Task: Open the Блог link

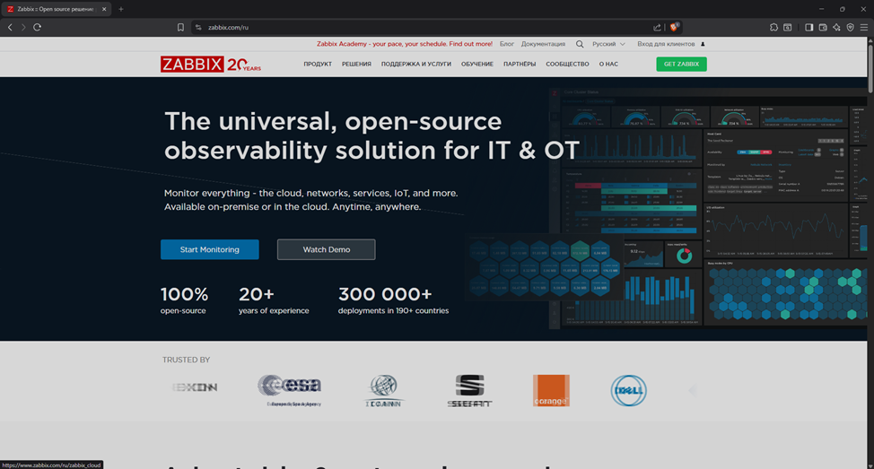Action: click(507, 44)
